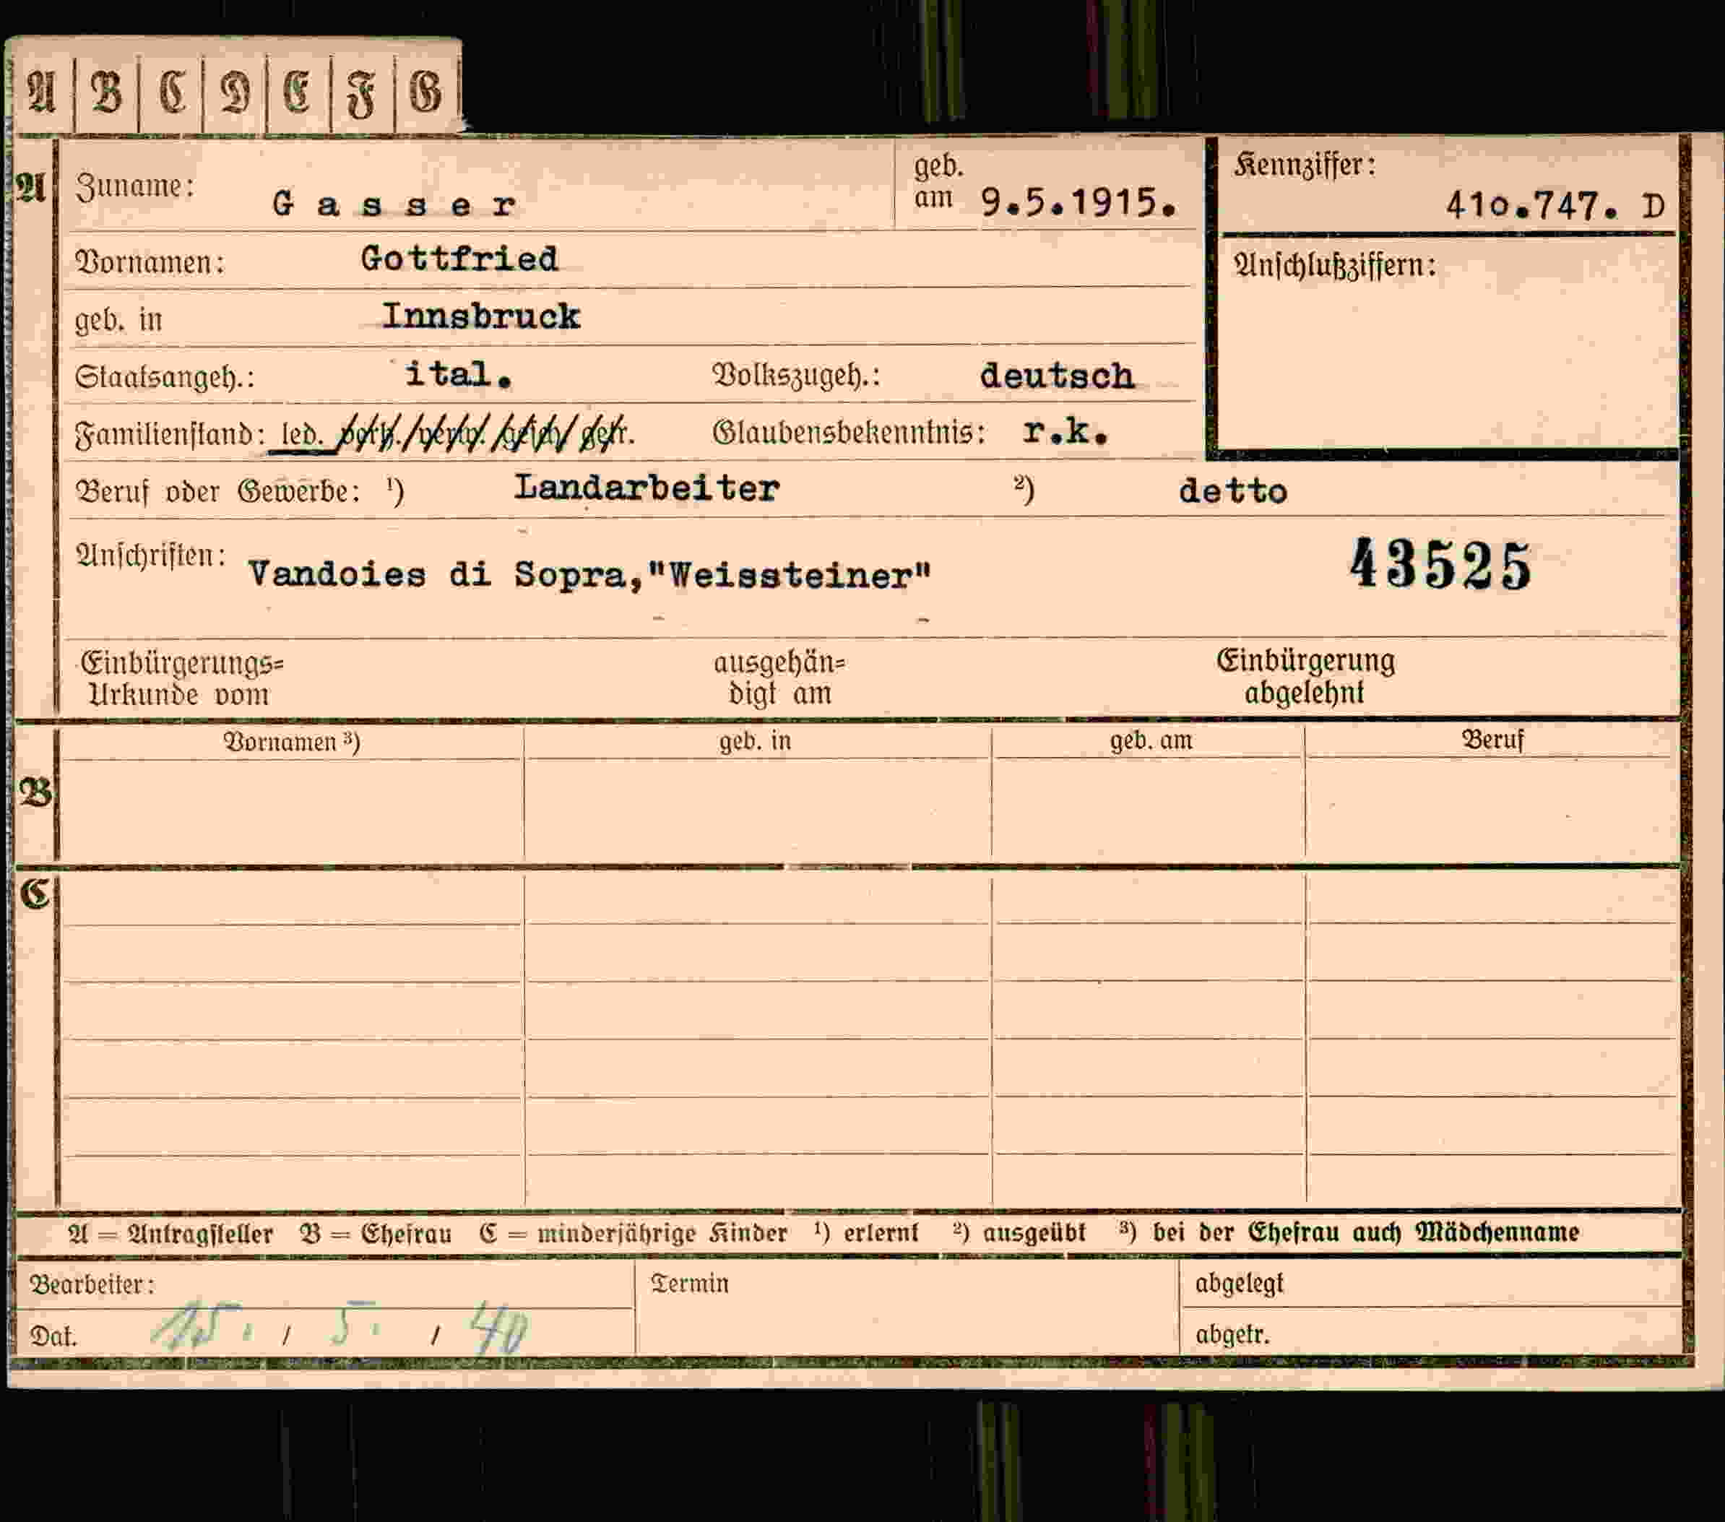Click the 'abgetr.' label
The image size is (1725, 1522).
point(1232,1335)
